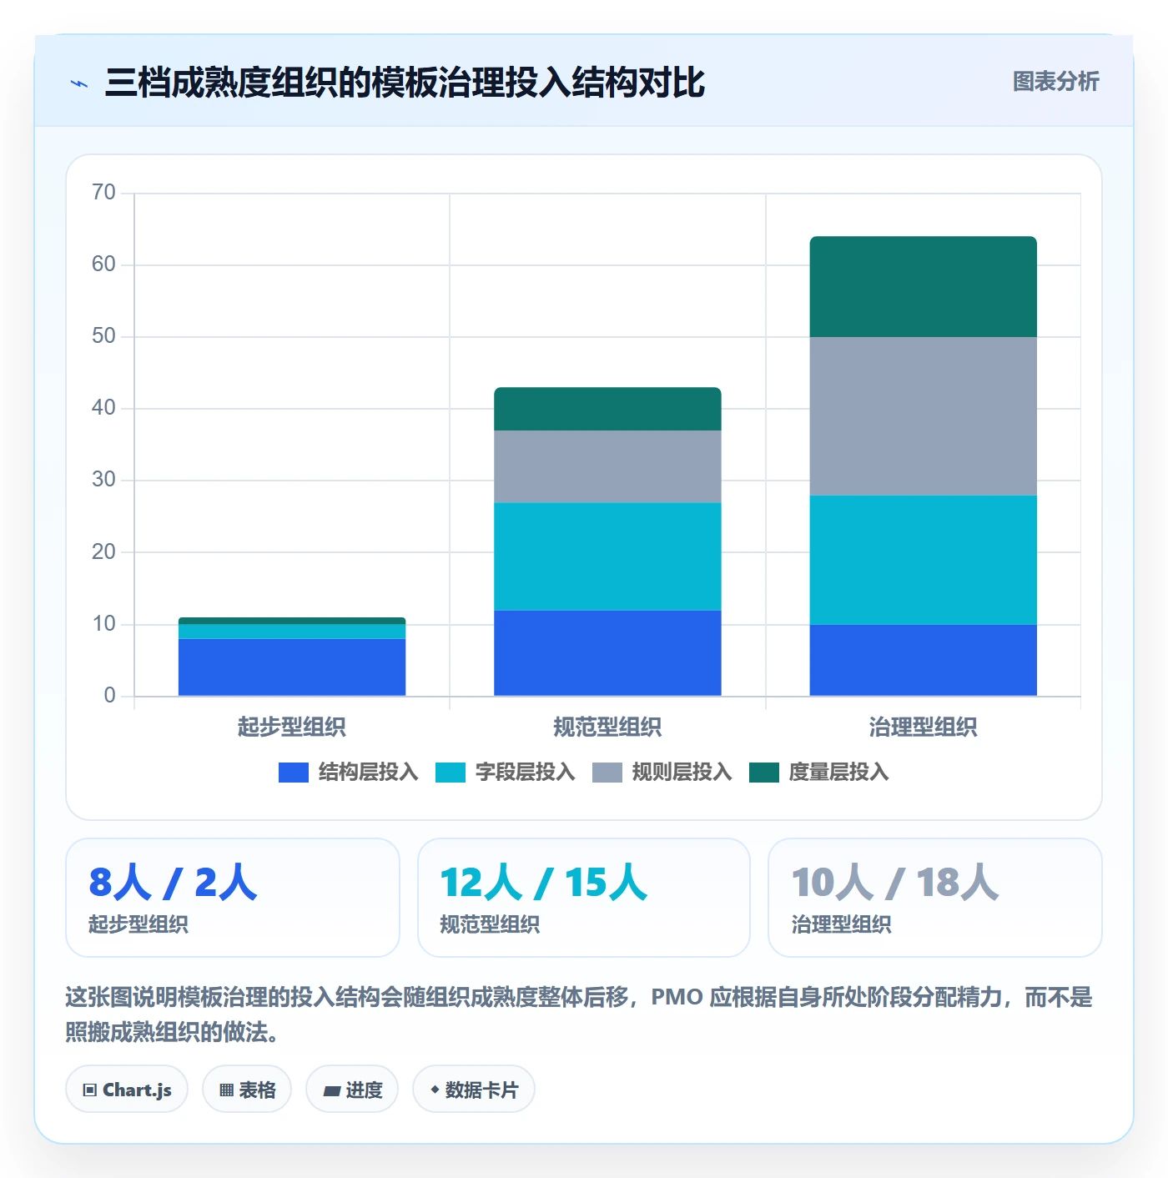Click the cyan 字段层 segment of 规范型组织 bar
This screenshot has width=1168, height=1178.
point(607,556)
